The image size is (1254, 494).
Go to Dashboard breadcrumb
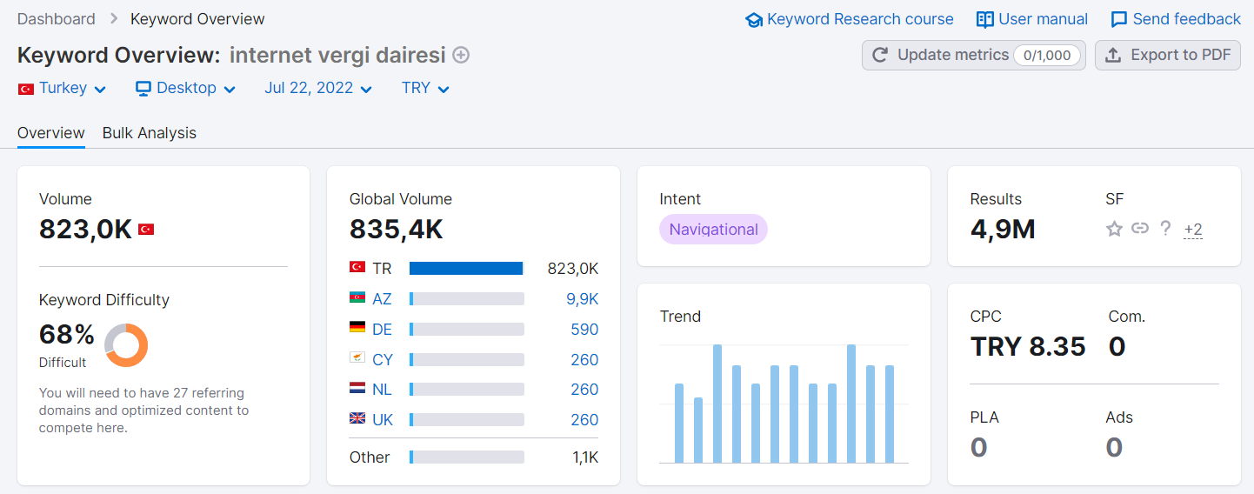coord(57,19)
